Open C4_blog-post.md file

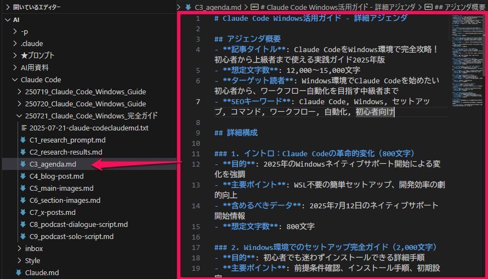[56, 176]
